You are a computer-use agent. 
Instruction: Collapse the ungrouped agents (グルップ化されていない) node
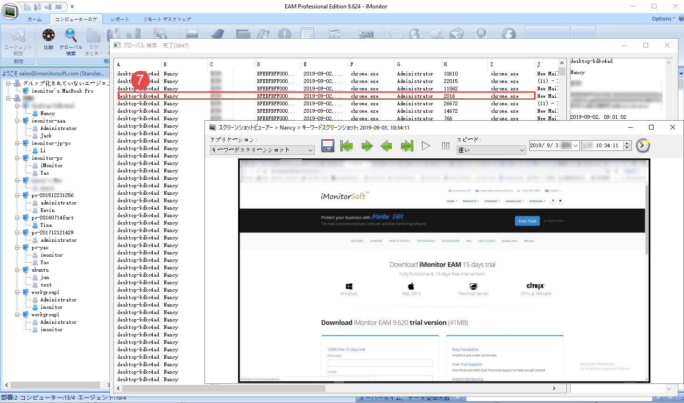(8, 83)
